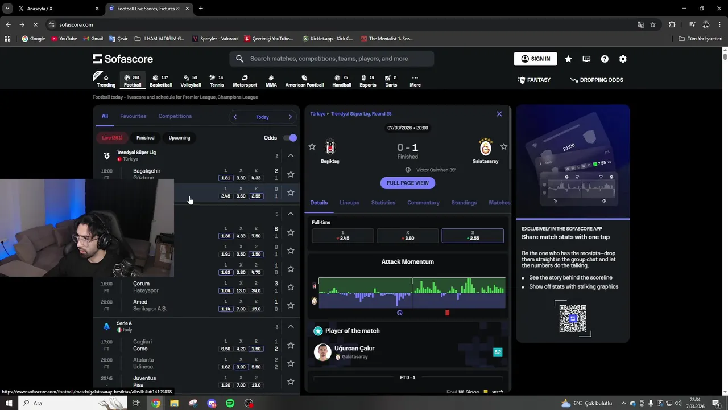Image resolution: width=728 pixels, height=410 pixels.
Task: Select the Favourites tab
Action: [133, 116]
